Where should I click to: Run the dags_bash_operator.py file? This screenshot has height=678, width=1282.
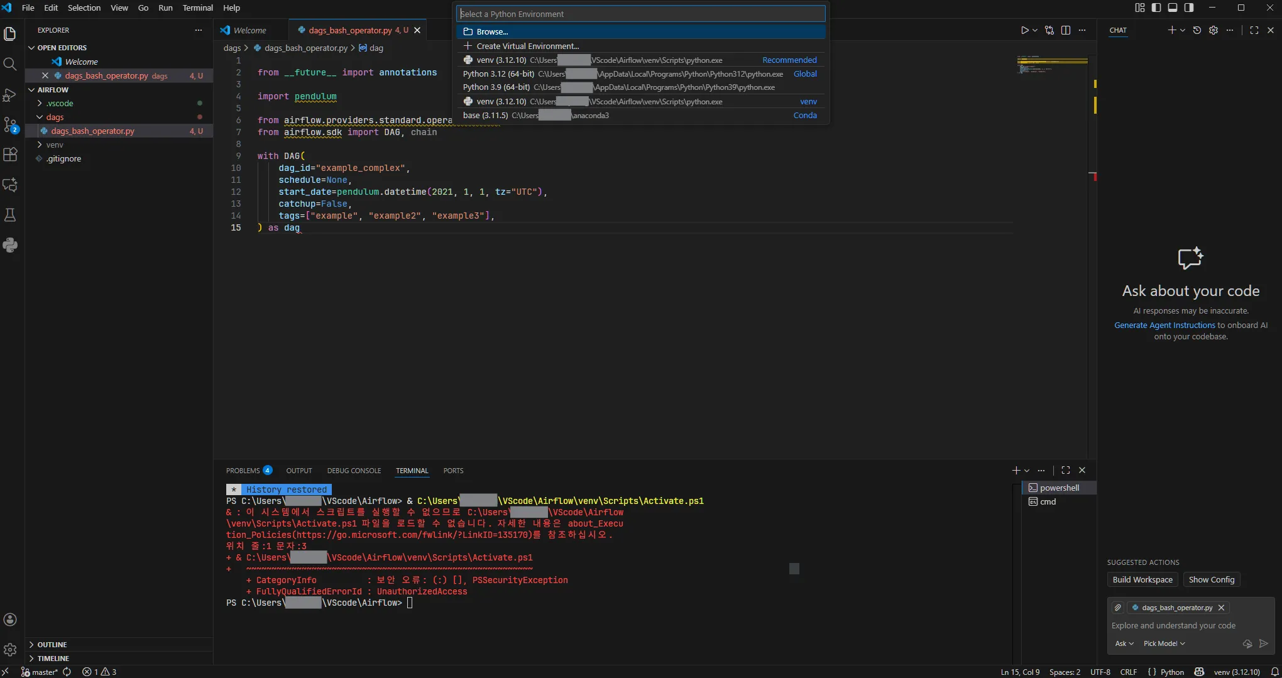(1024, 30)
